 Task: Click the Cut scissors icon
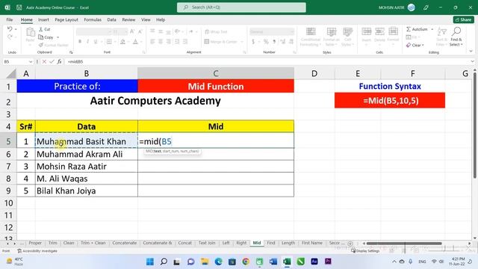(x=41, y=29)
